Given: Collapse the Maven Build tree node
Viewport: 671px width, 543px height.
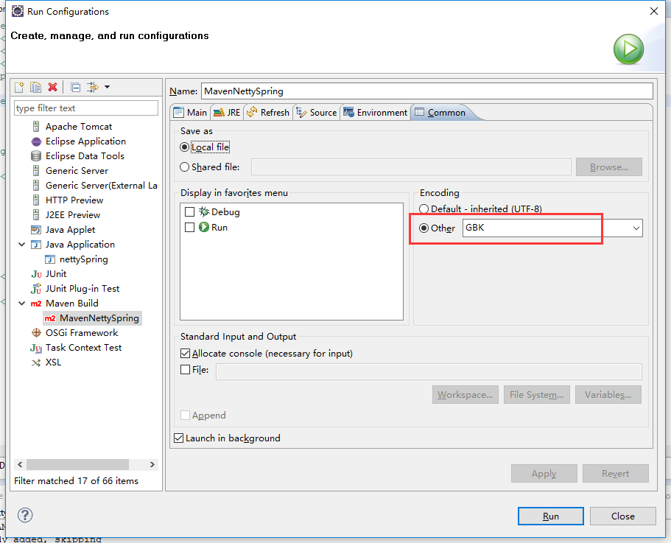Looking at the screenshot, I should [22, 303].
